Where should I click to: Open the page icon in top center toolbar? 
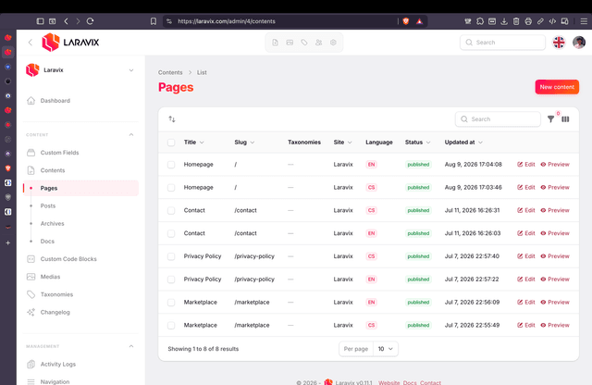pyautogui.click(x=276, y=43)
